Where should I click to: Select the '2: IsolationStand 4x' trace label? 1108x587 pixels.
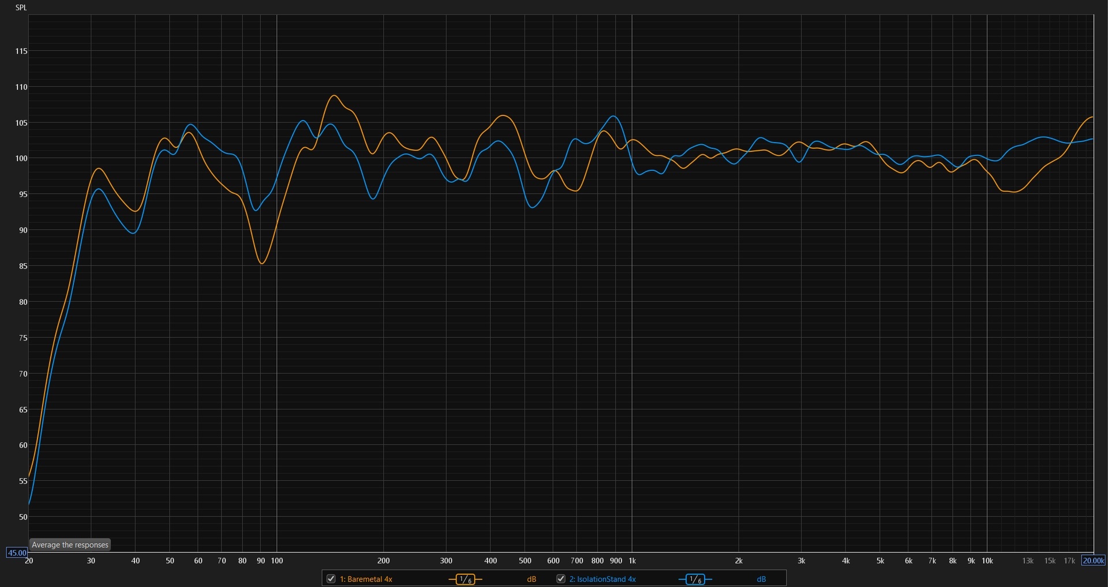click(602, 579)
